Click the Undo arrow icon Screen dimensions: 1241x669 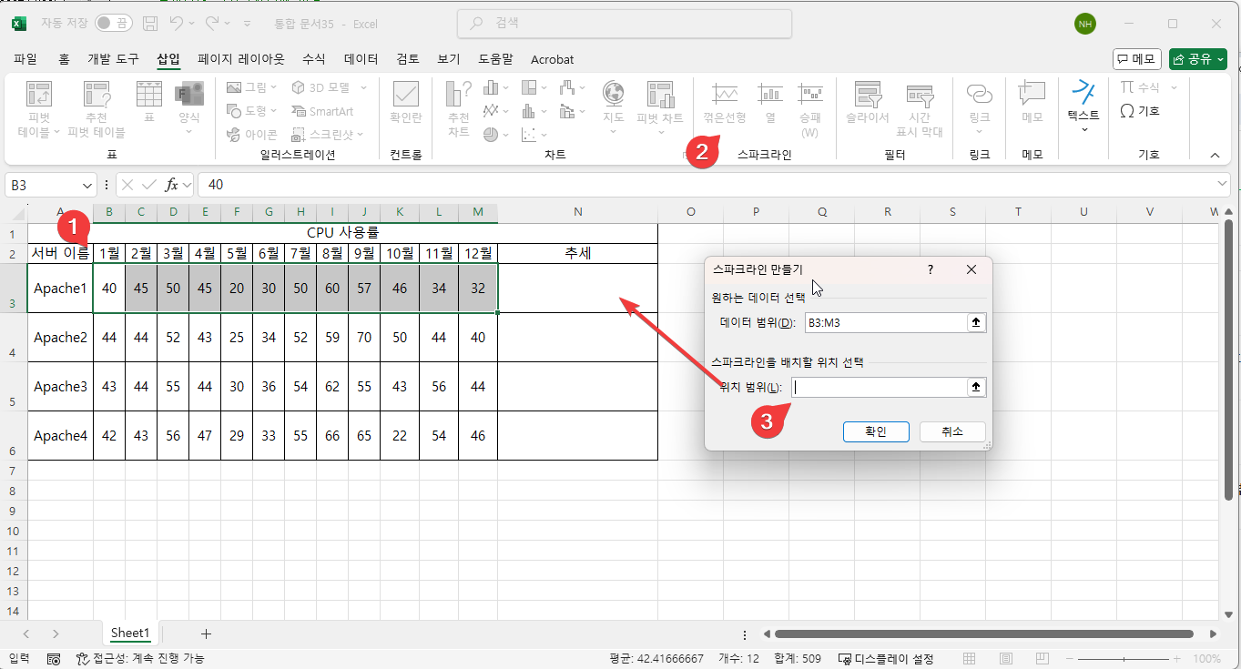178,23
